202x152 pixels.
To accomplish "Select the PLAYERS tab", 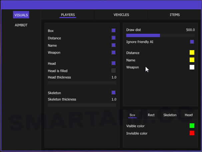I will point(68,15).
